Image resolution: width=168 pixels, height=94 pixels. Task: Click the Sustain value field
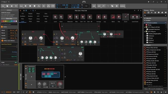pos(11,36)
